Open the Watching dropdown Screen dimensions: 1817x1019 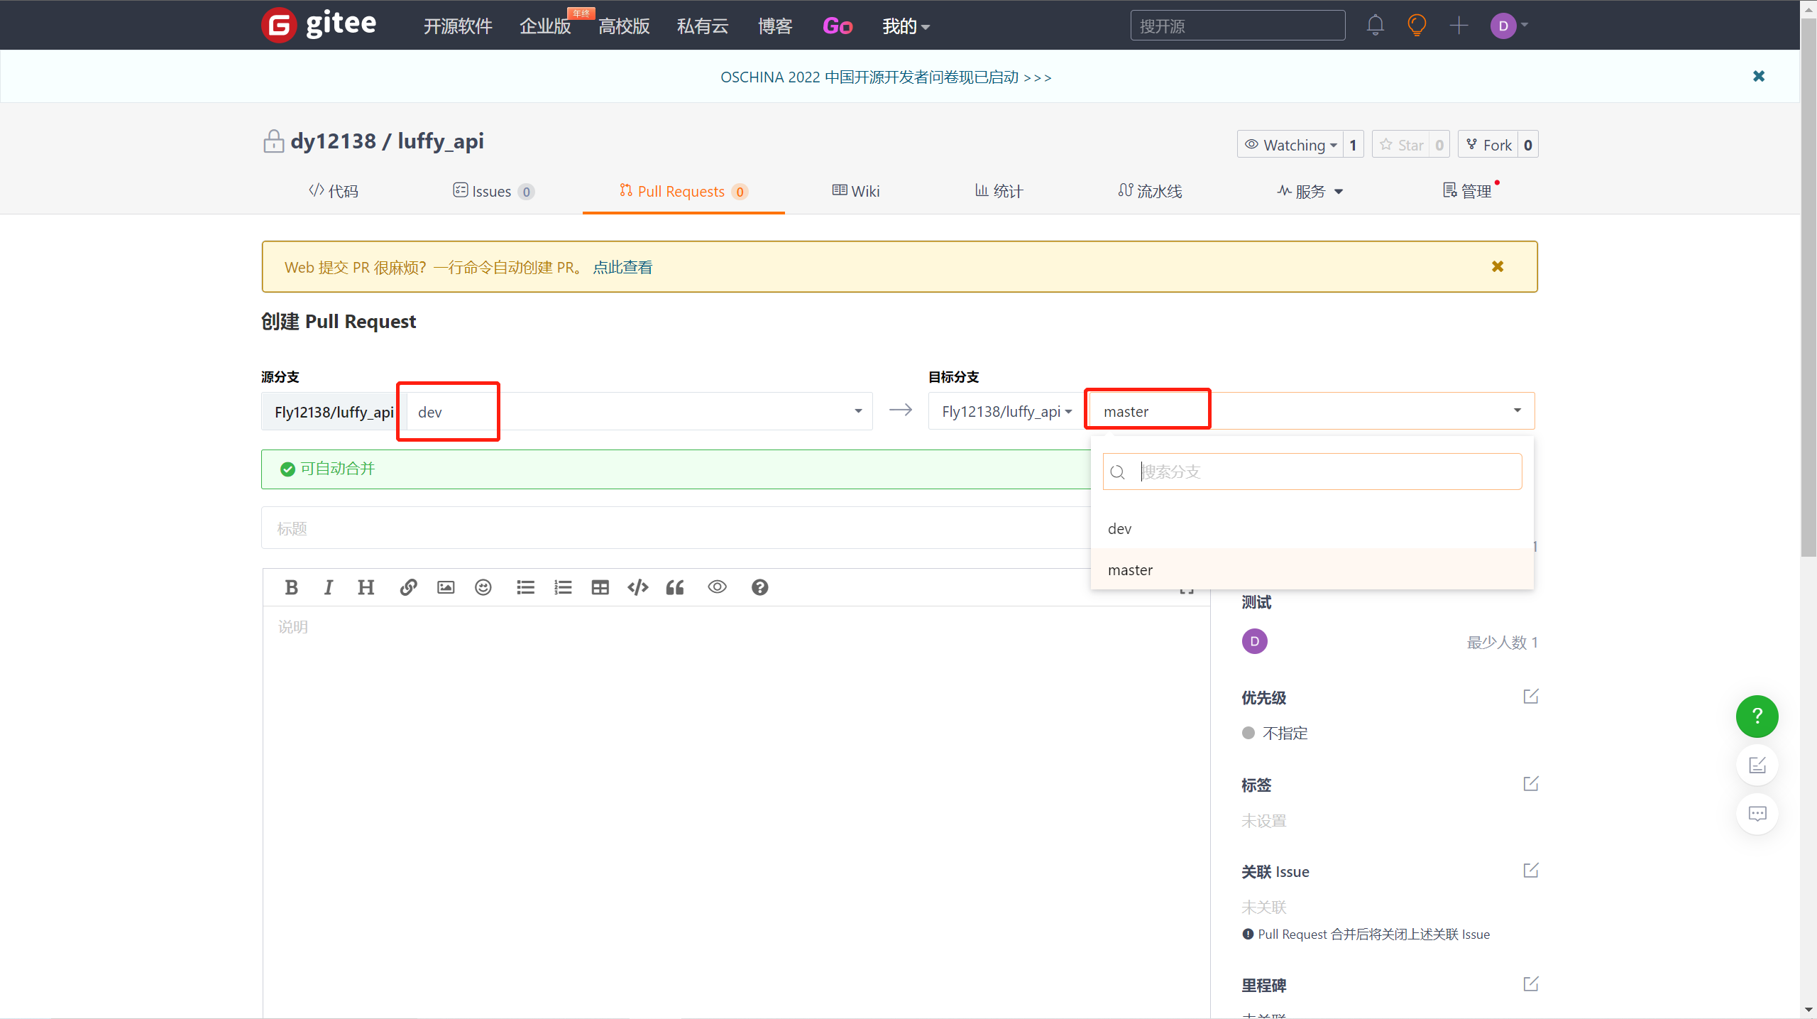(x=1291, y=145)
